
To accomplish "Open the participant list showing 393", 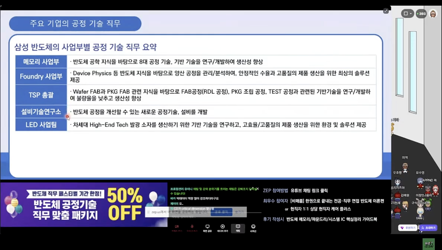I will [x=421, y=14].
